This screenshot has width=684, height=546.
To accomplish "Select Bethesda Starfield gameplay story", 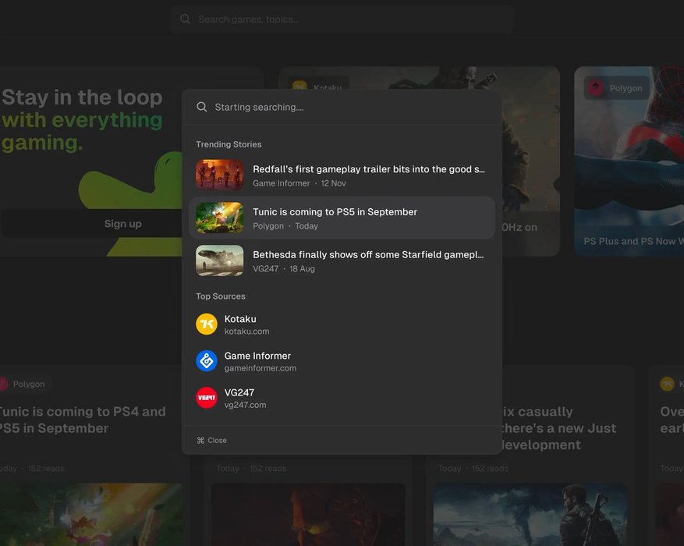I will click(368, 255).
